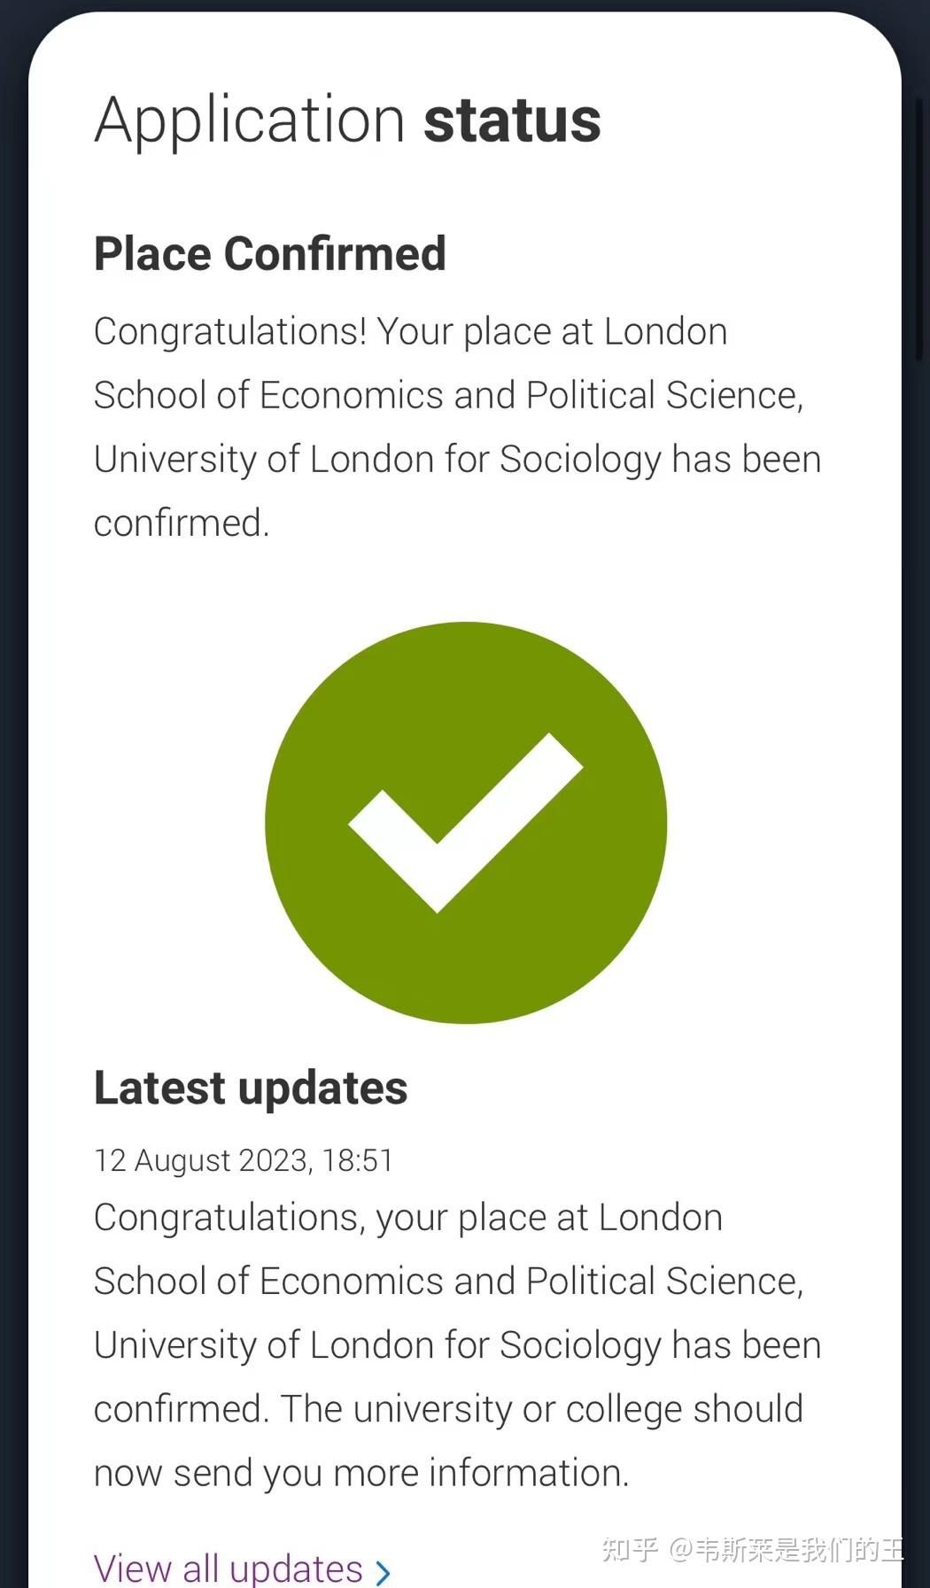Open the View all updates link
The image size is (930, 1588).
click(229, 1569)
